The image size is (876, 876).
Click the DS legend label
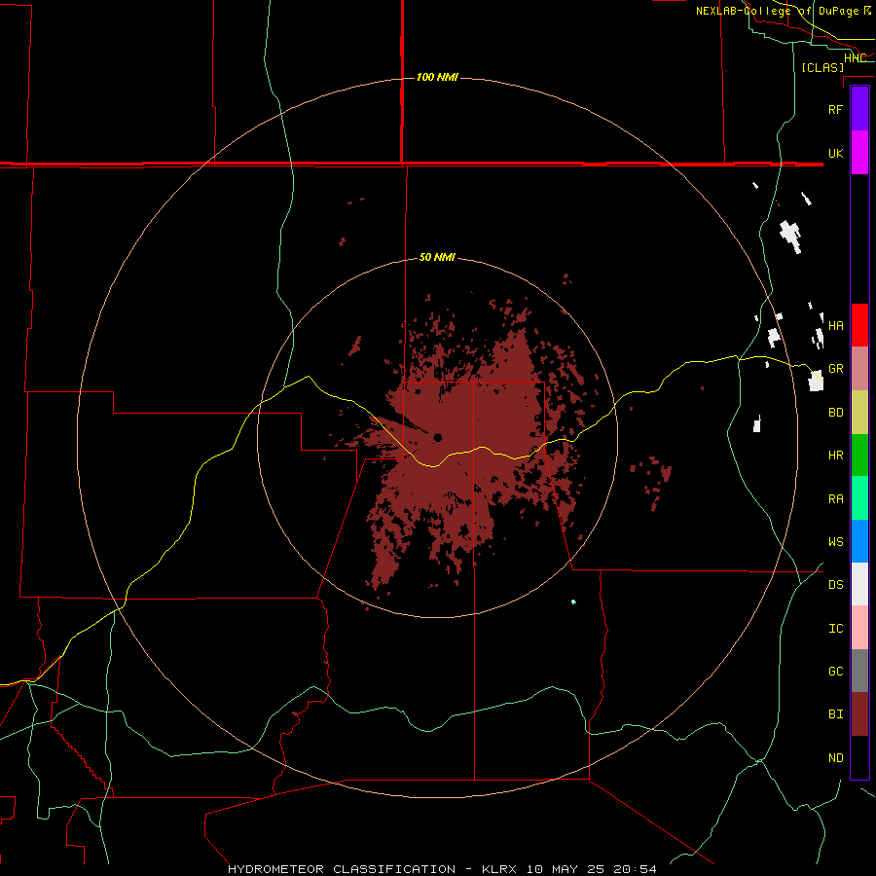click(835, 584)
